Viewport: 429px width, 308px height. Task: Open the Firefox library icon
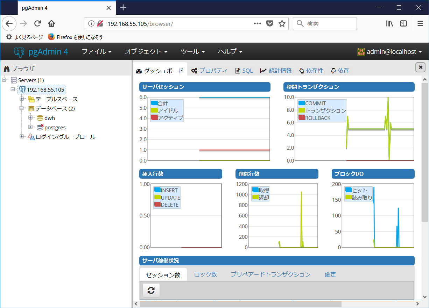tap(389, 23)
